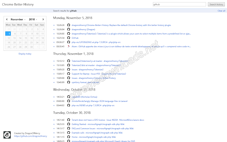Open FAQ and Common Issues wiki link
The image size is (227, 142).
103,129
